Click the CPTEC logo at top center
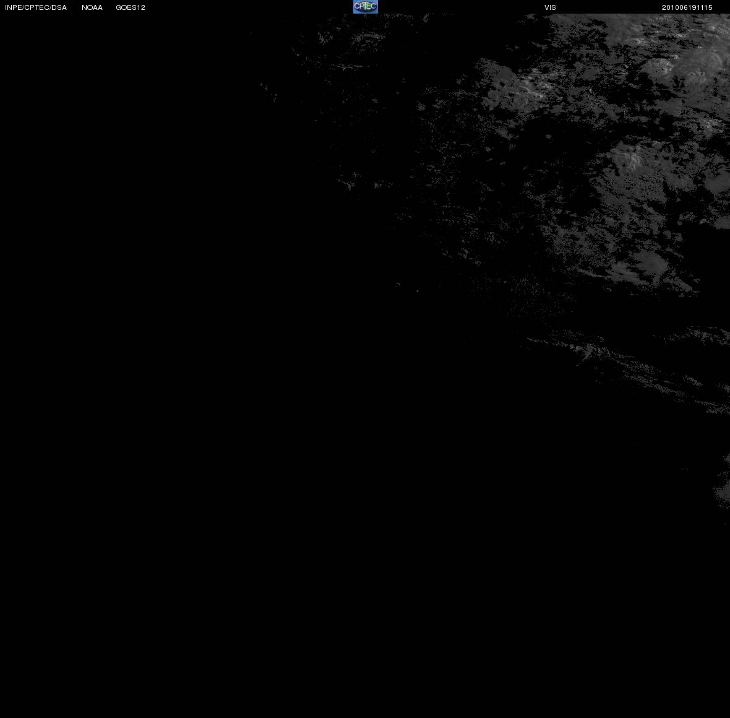The width and height of the screenshot is (730, 718). coord(366,7)
